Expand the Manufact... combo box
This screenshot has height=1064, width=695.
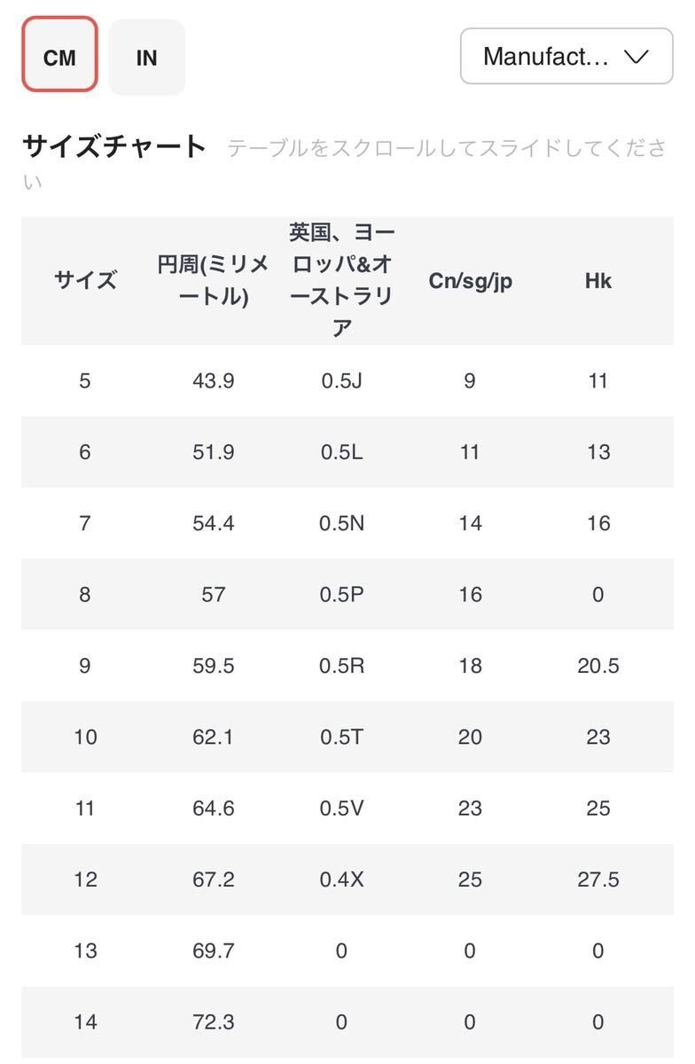[x=566, y=56]
